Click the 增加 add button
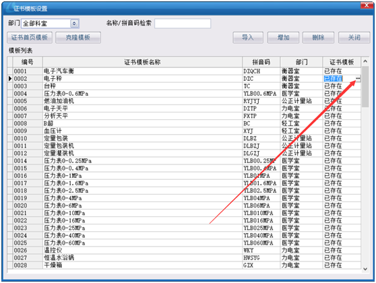376x283 pixels. (283, 38)
